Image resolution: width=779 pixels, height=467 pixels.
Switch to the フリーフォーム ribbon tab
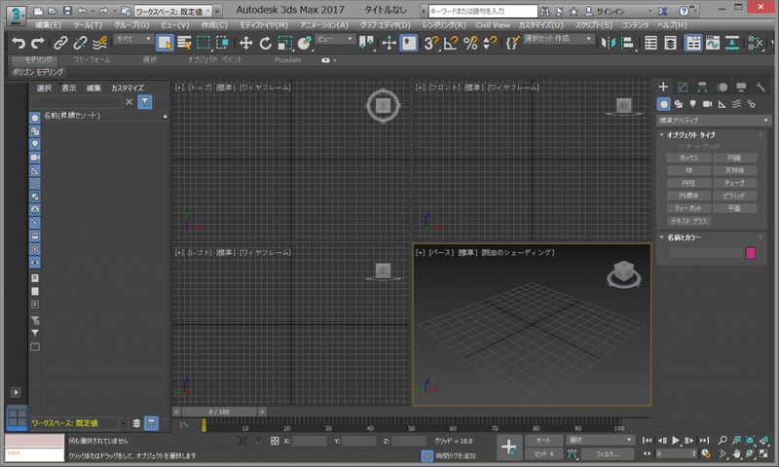92,59
